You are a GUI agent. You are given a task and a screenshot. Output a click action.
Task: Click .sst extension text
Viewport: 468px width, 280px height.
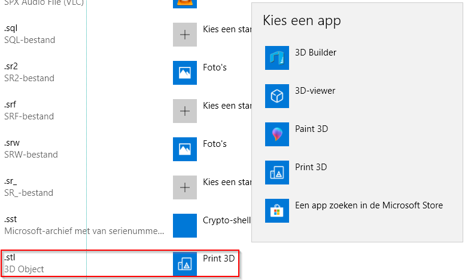pyautogui.click(x=10, y=219)
